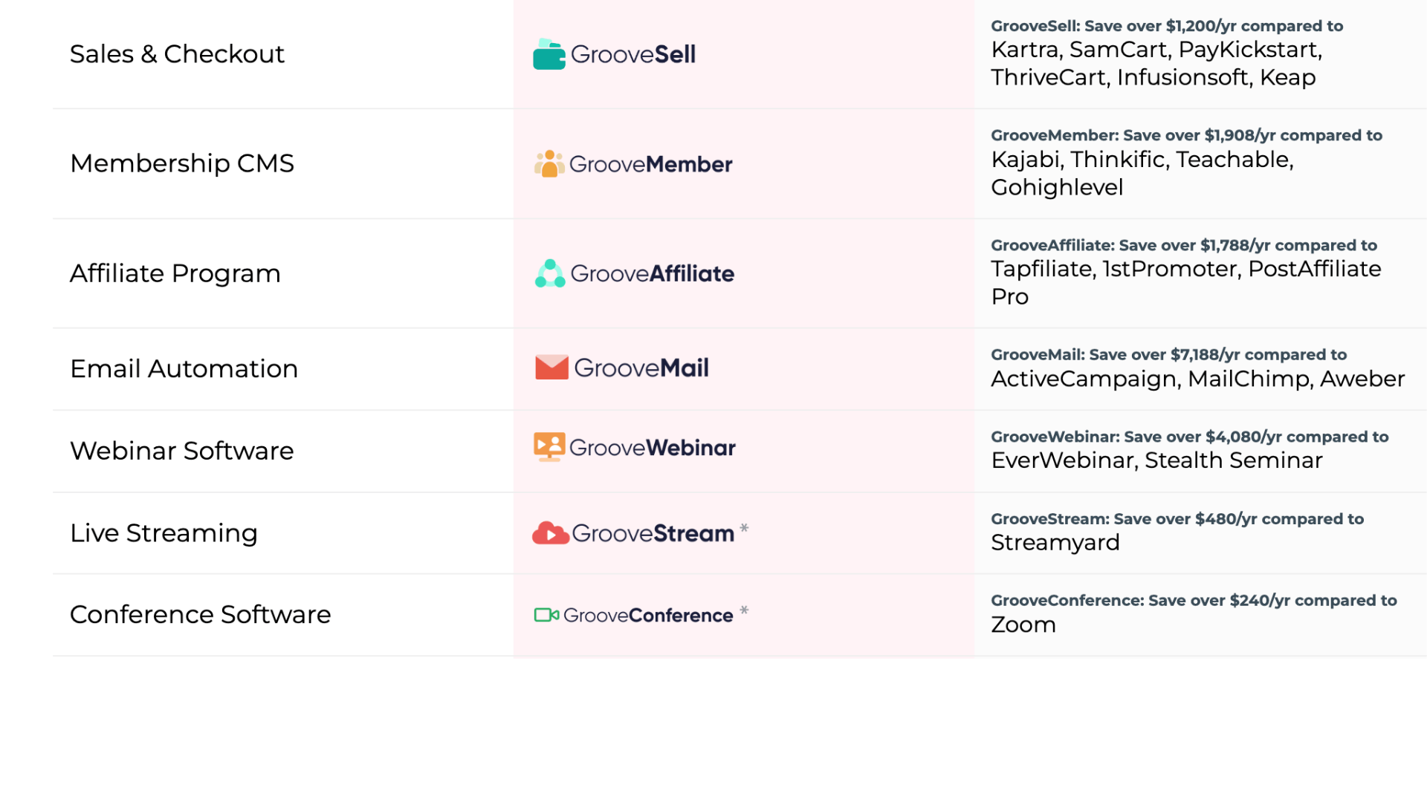The height and width of the screenshot is (802, 1427).
Task: Click the GrooveAffiliate network icon
Action: (x=550, y=273)
